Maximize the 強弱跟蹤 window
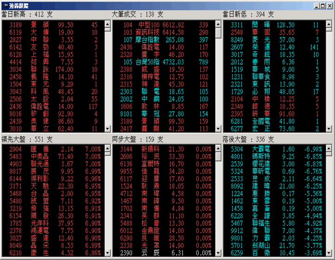 pos(323,6)
